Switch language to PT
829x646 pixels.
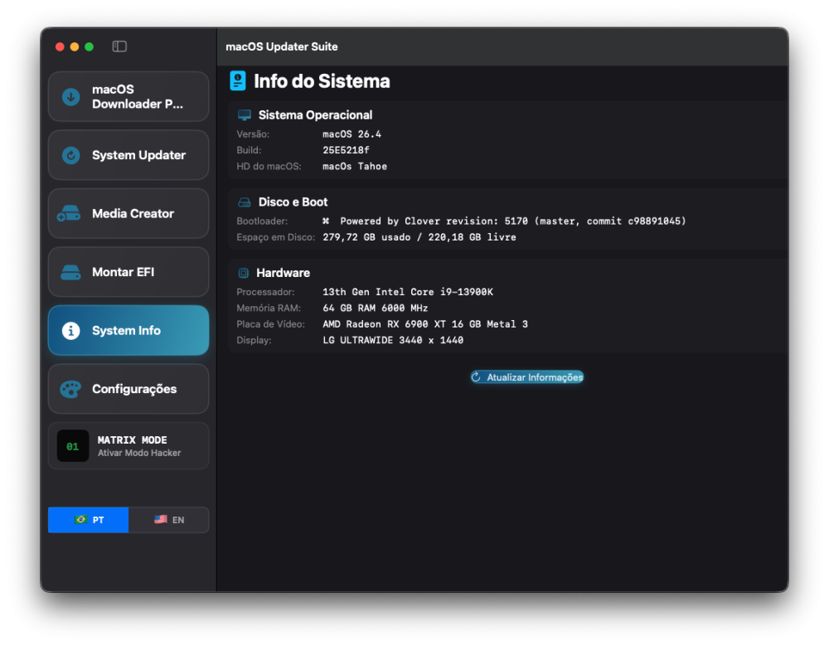pyautogui.click(x=89, y=520)
